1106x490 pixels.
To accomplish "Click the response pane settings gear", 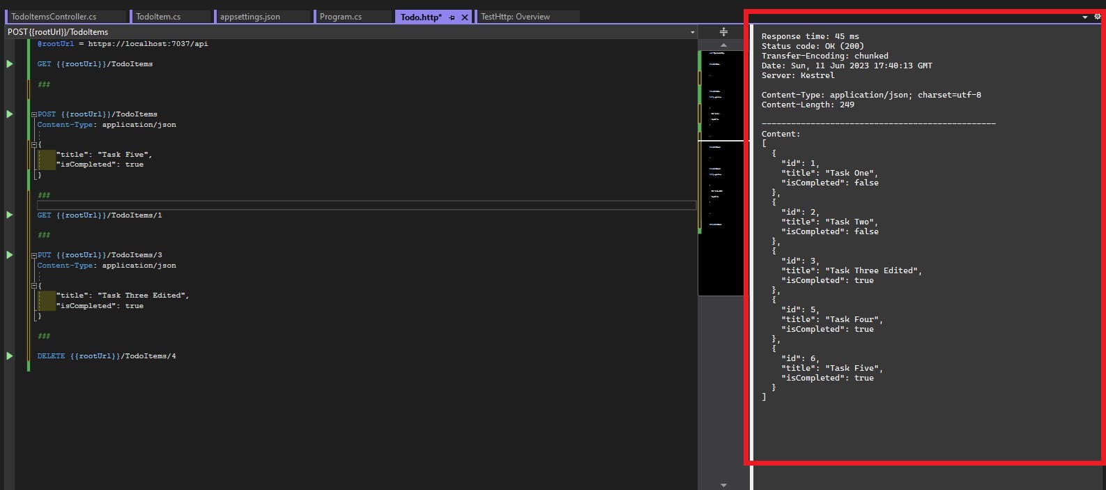I will pos(1098,17).
